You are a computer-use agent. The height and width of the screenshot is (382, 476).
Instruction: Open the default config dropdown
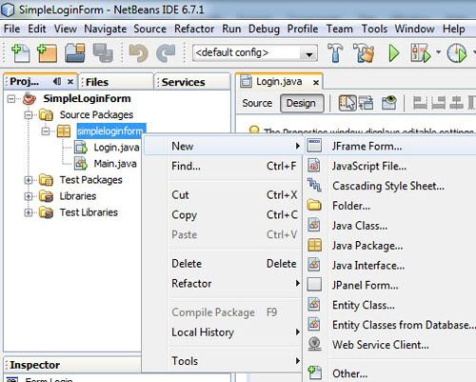(x=308, y=54)
